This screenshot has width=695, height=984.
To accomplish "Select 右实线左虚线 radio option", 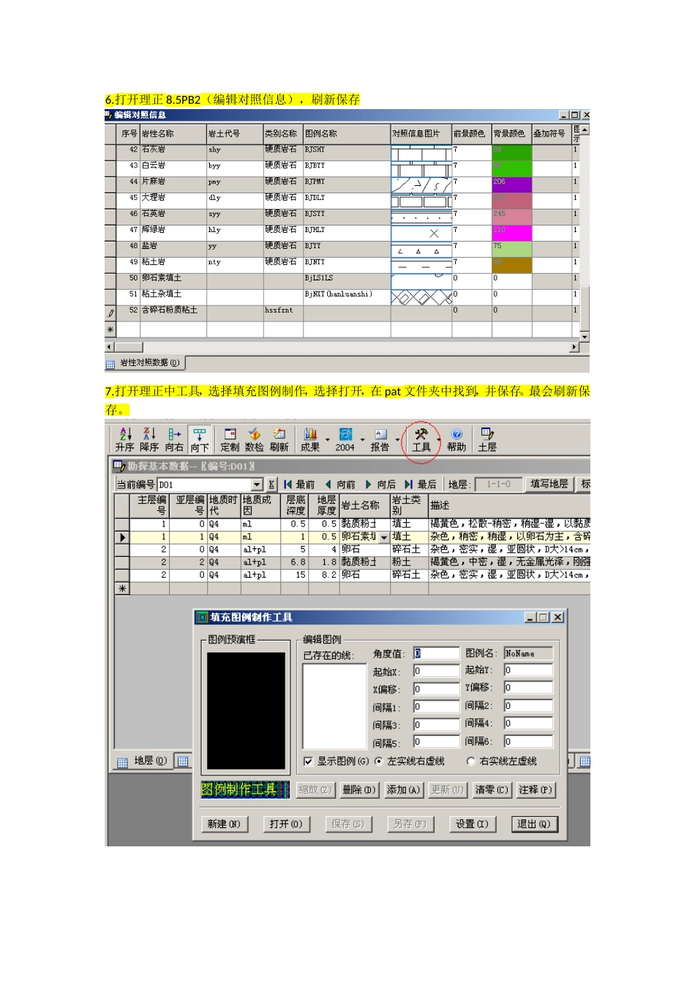I will click(x=470, y=761).
